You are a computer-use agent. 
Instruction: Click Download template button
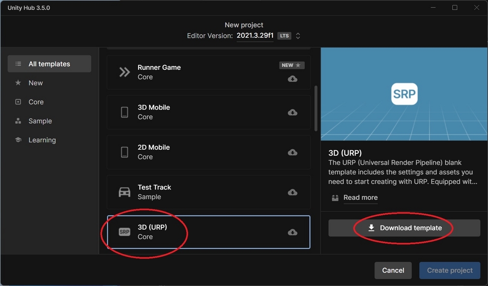click(x=404, y=228)
